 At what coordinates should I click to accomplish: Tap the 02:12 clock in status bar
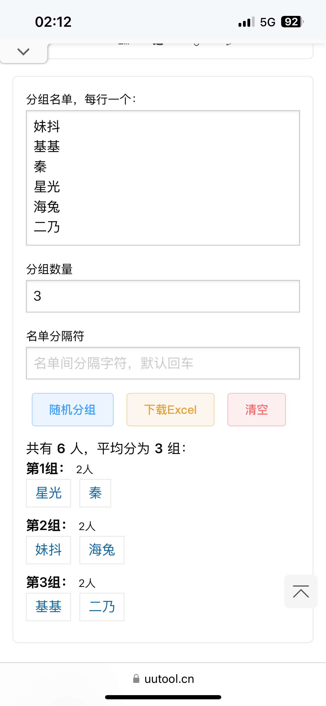(x=53, y=22)
